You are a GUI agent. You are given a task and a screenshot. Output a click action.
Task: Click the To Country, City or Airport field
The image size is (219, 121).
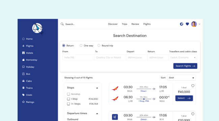pos(110,57)
